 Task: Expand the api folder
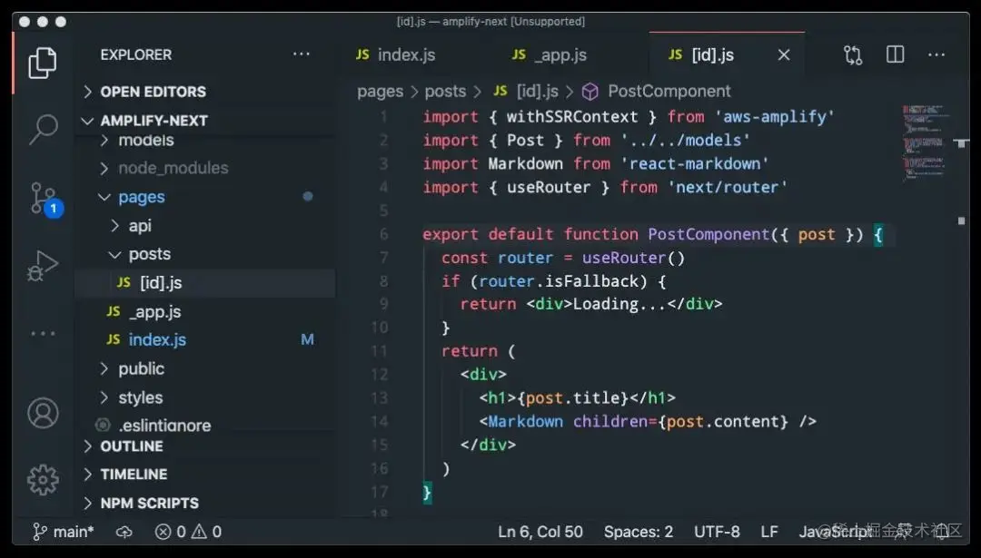click(x=205, y=226)
